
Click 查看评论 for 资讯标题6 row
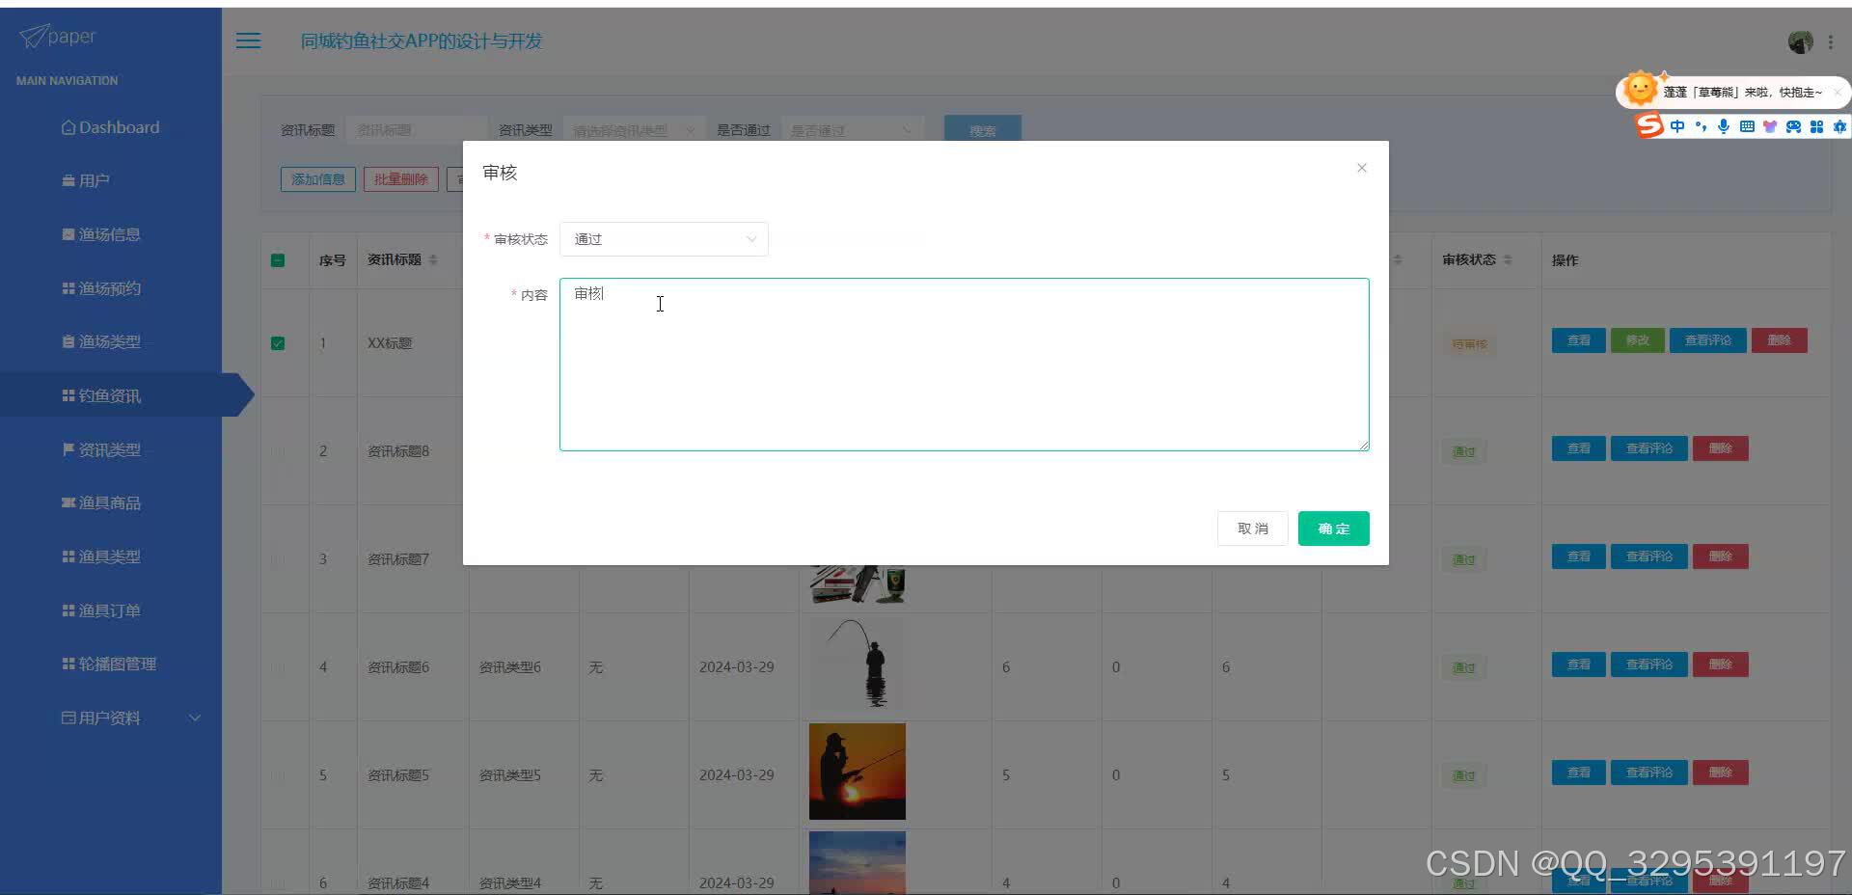[1648, 664]
